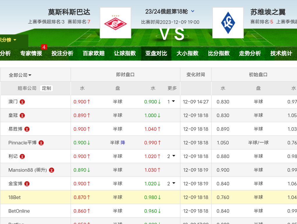Viewport: 297px width, 224px height.
Task: Open the 全部公司 company filter dropdown
Action: click(x=20, y=75)
